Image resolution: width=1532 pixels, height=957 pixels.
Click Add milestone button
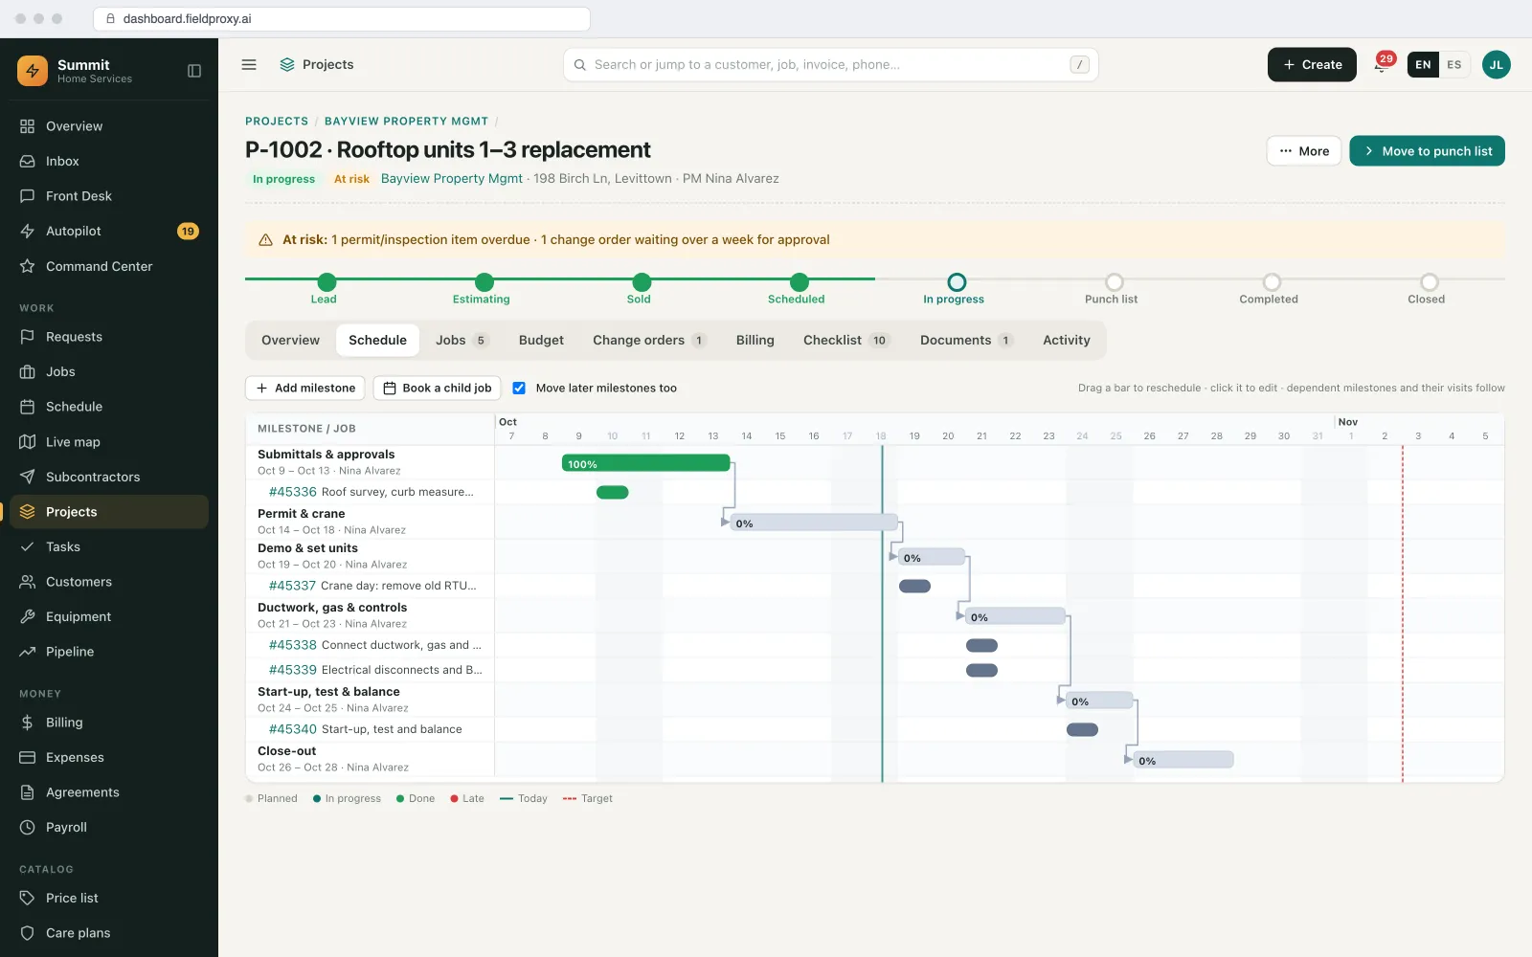[305, 388]
